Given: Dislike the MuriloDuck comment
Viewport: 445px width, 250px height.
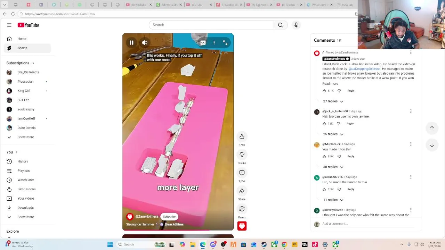Looking at the screenshot, I should 339,157.
